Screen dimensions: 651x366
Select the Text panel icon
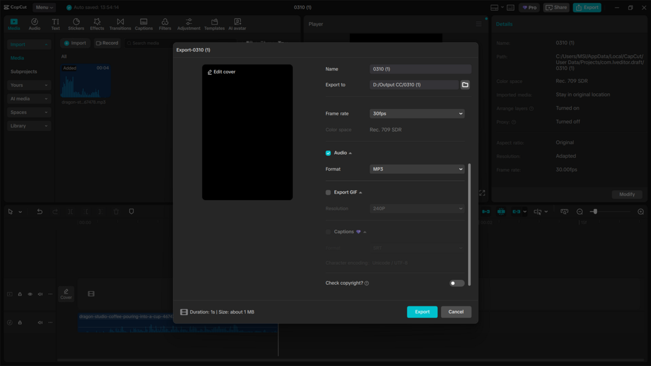(55, 23)
